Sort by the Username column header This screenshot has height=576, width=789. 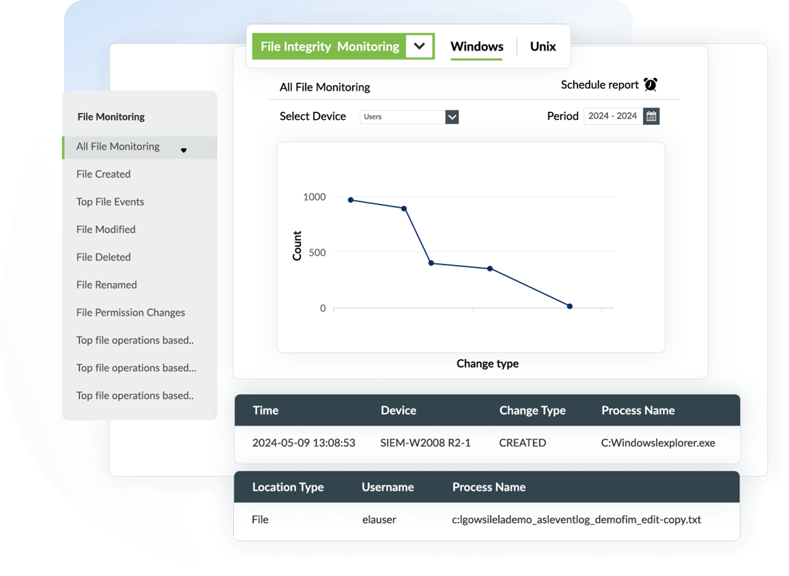pyautogui.click(x=388, y=487)
